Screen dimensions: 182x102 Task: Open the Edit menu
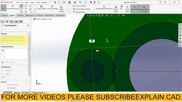(x=22, y=3)
